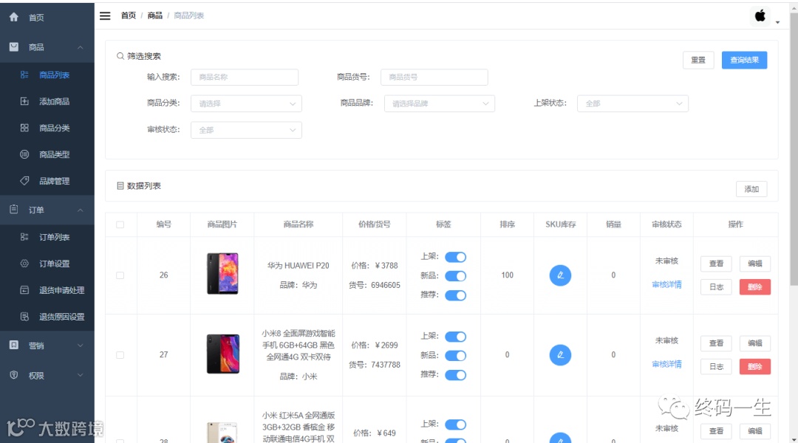Click the hamburger menu icon
The image size is (798, 443).
[x=105, y=16]
